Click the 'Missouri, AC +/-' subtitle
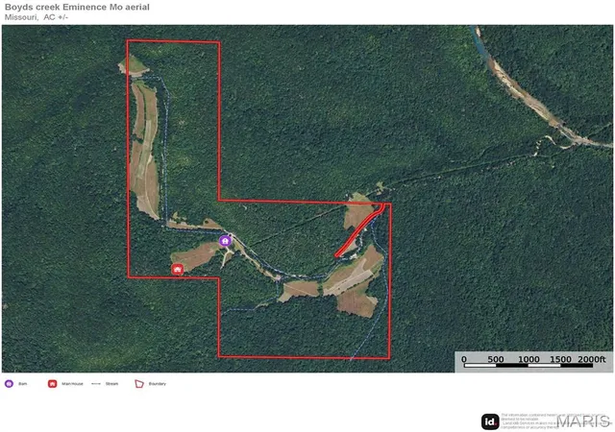The height and width of the screenshot is (432, 615). tap(37, 17)
